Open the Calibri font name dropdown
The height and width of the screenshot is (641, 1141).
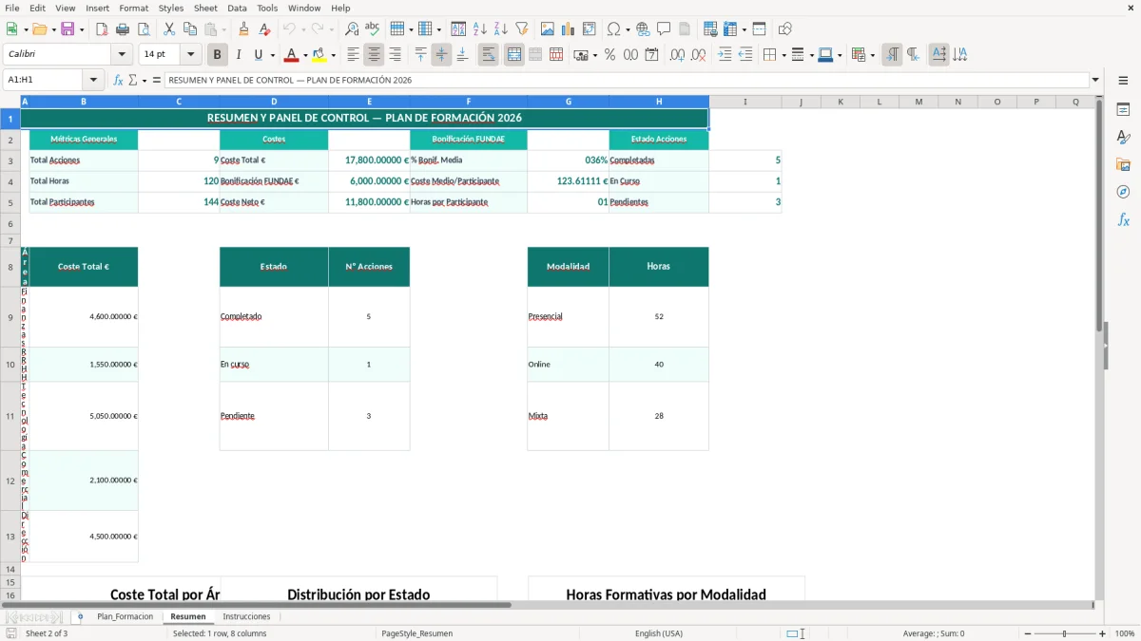click(121, 55)
